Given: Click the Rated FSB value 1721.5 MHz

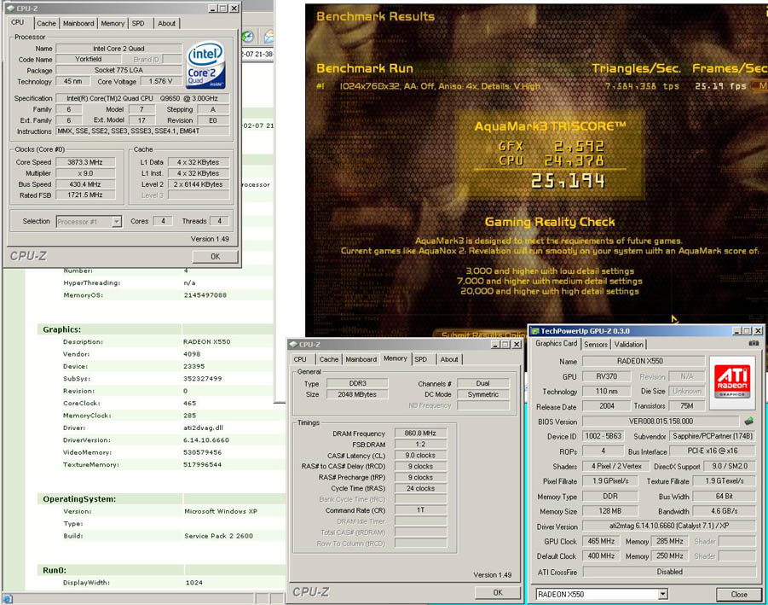Looking at the screenshot, I should click(x=85, y=195).
